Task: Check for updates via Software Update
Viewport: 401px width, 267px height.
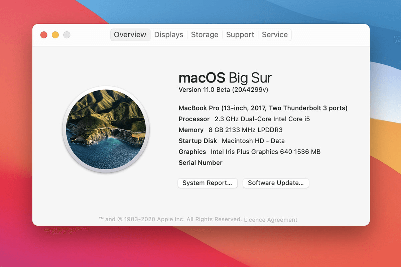Action: click(276, 183)
